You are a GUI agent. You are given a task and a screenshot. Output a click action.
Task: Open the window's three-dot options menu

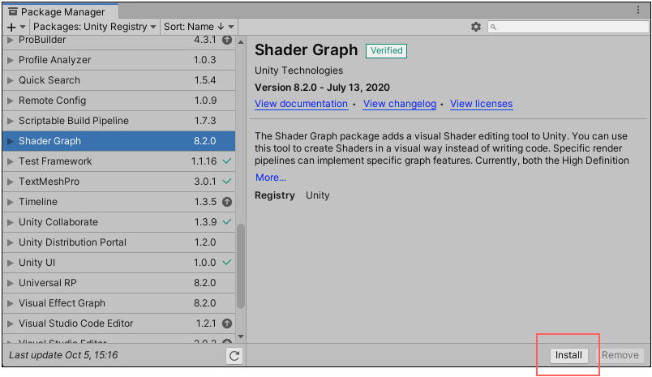pyautogui.click(x=640, y=11)
